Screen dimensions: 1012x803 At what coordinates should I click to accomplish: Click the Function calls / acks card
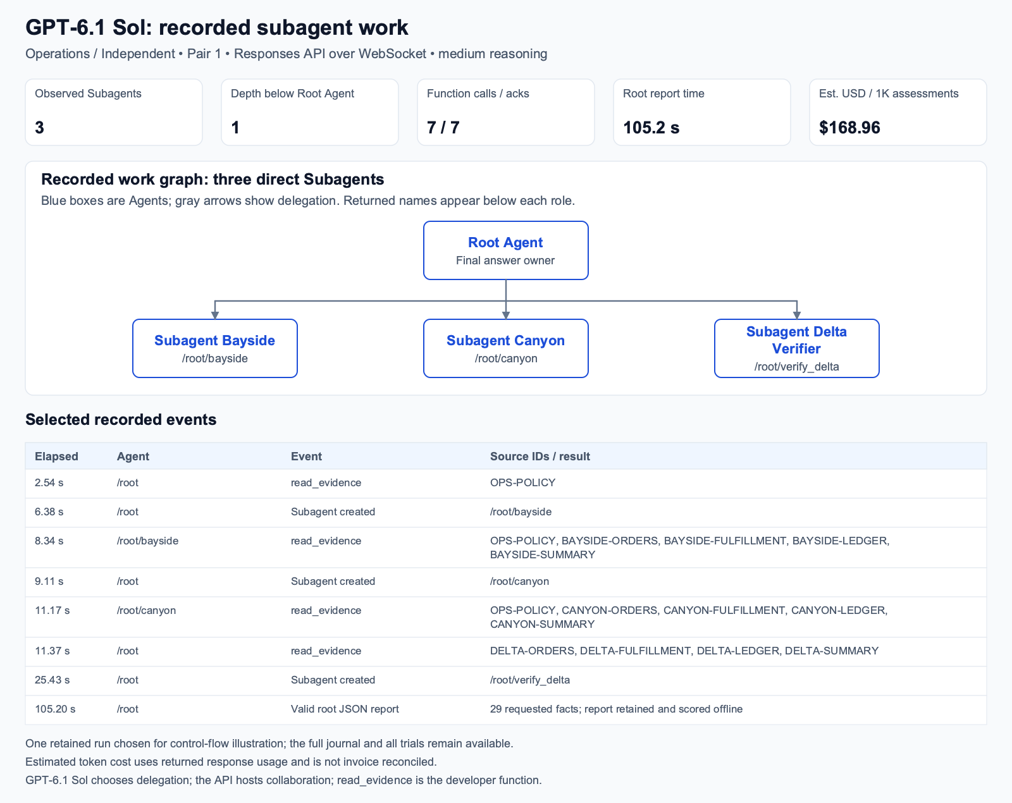tap(506, 112)
